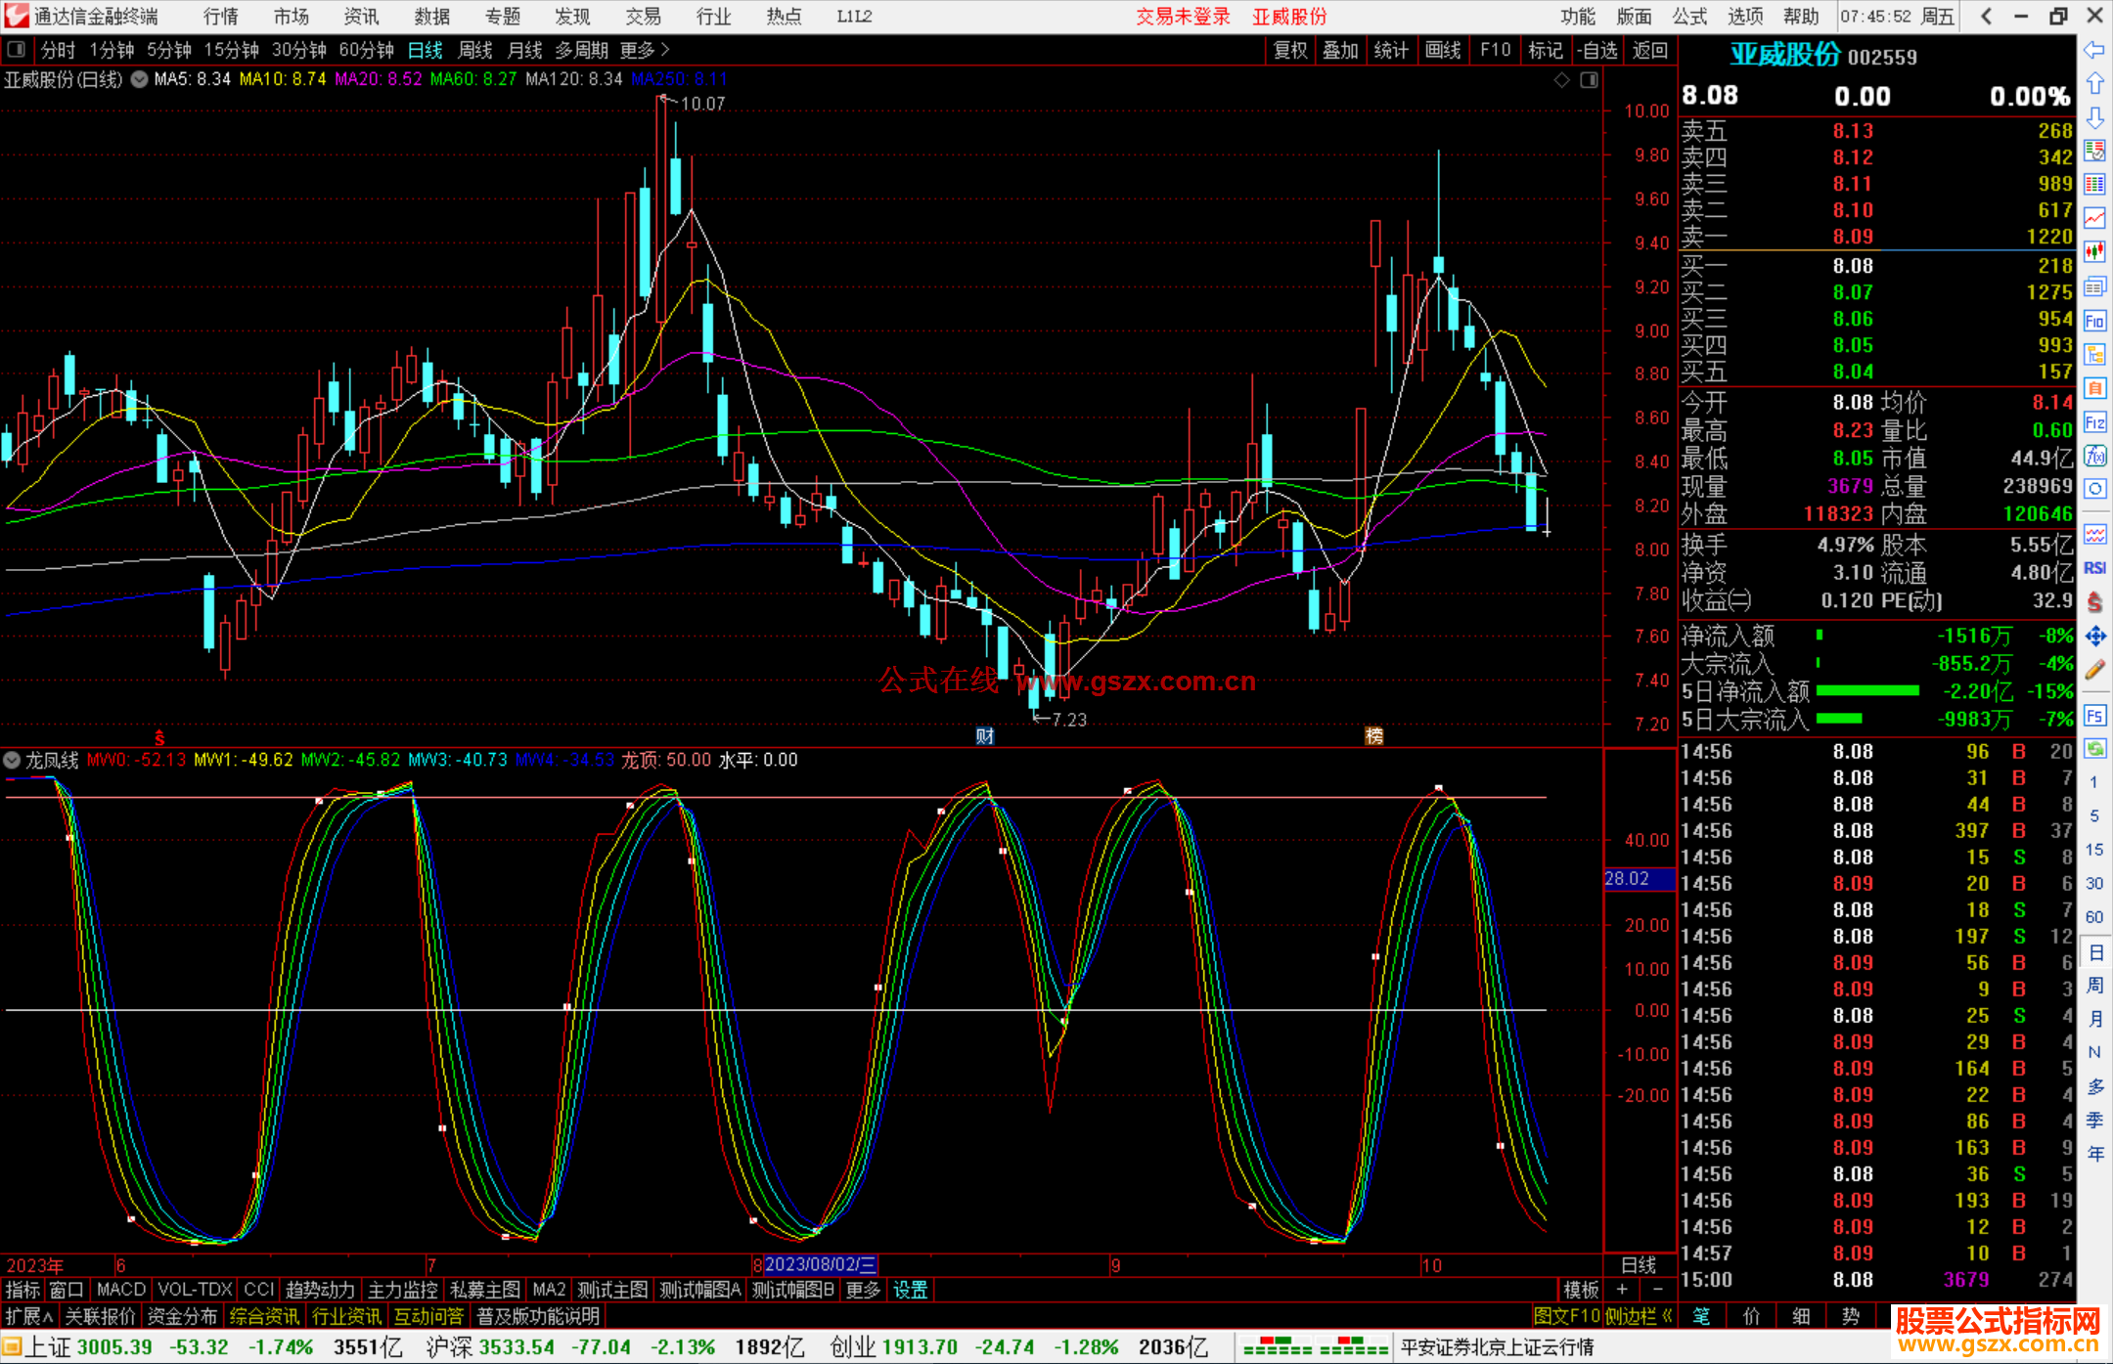Expand 更多 timeframe options

click(645, 50)
